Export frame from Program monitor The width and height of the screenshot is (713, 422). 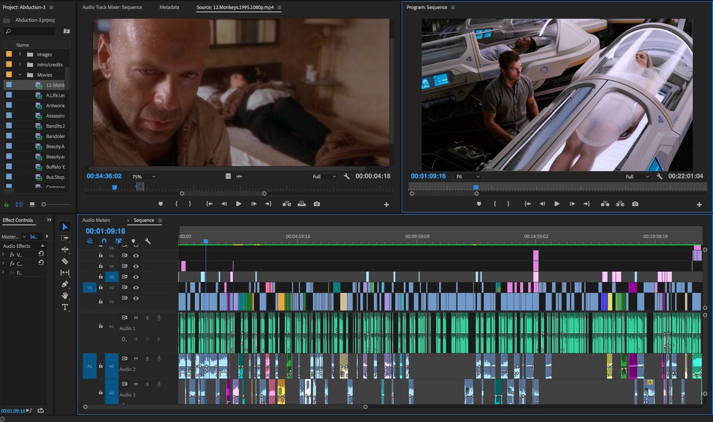coord(635,204)
